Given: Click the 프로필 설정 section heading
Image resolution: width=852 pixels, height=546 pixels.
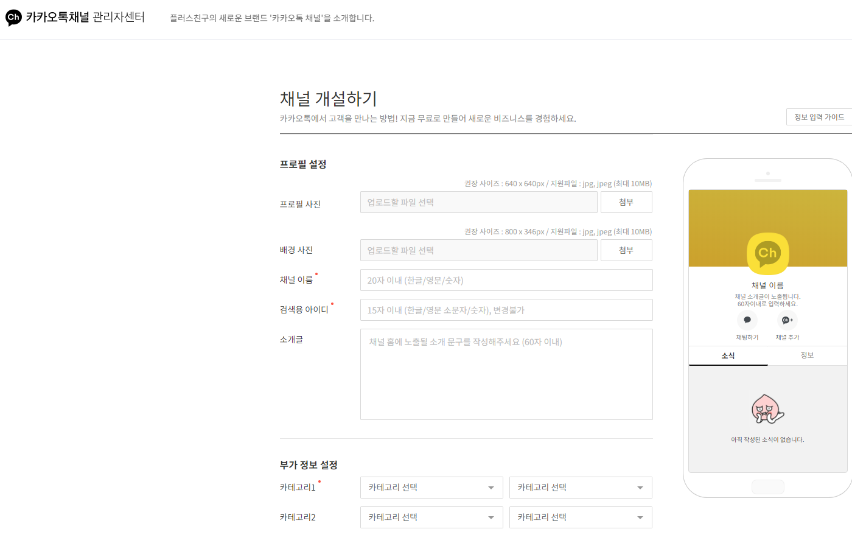Looking at the screenshot, I should coord(303,164).
